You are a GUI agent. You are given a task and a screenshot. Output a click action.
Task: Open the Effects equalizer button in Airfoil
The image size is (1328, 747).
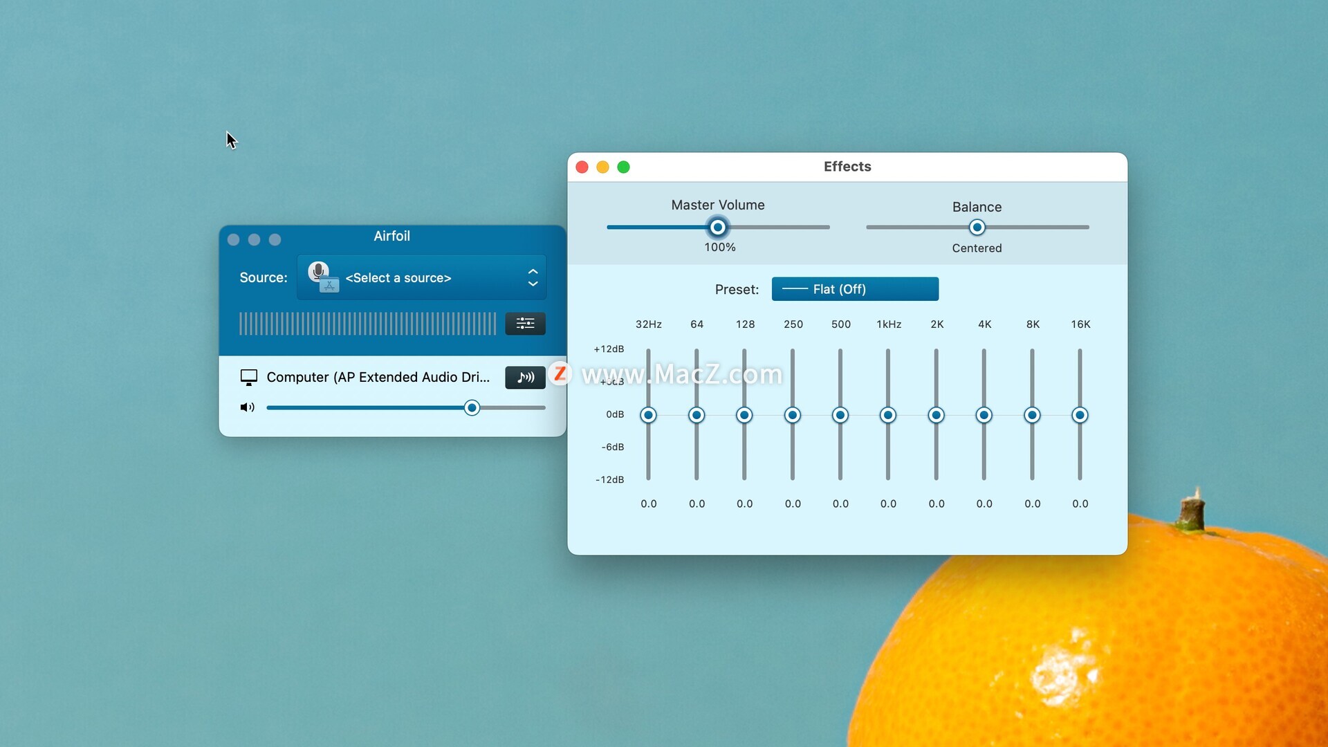pyautogui.click(x=525, y=323)
